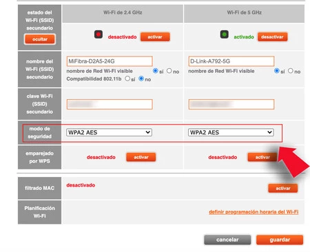Open definir programación horaria del Wi-Fi link

click(x=254, y=212)
